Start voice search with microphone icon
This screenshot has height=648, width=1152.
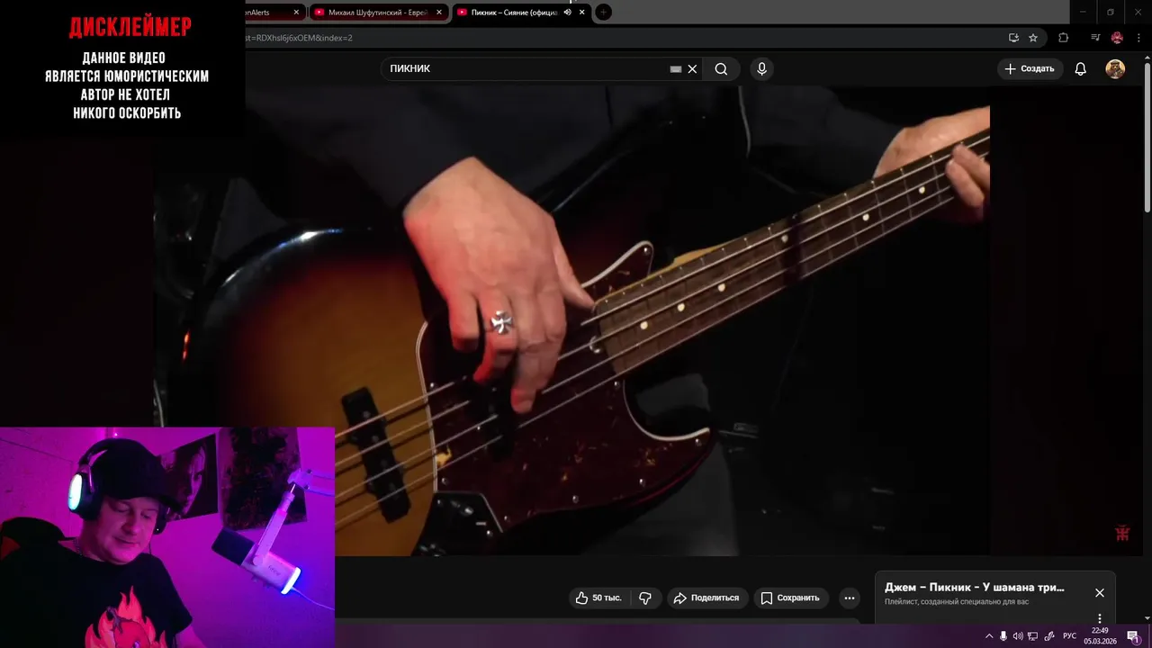[761, 69]
